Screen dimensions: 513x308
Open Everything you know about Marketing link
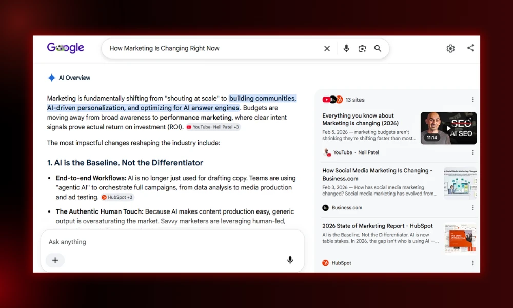[360, 120]
